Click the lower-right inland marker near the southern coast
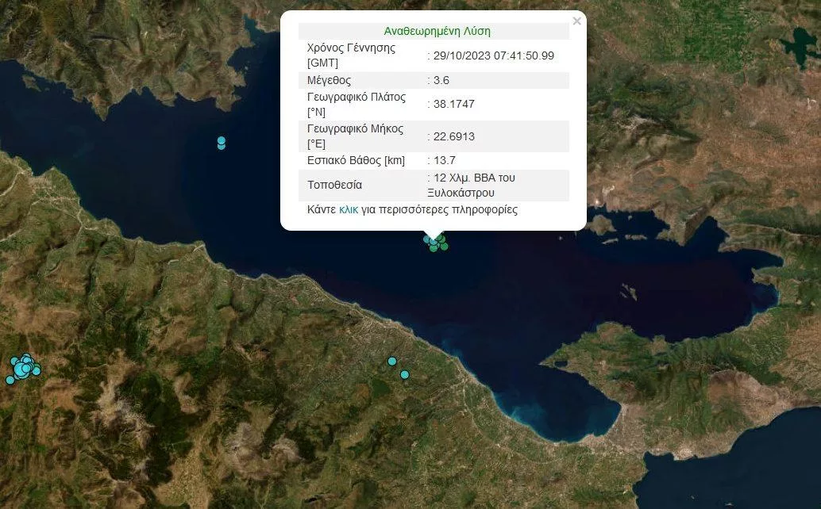This screenshot has width=821, height=509. [x=404, y=374]
